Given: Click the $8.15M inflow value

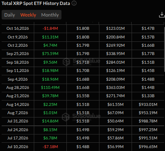Looking at the screenshot, I should point(50,130).
